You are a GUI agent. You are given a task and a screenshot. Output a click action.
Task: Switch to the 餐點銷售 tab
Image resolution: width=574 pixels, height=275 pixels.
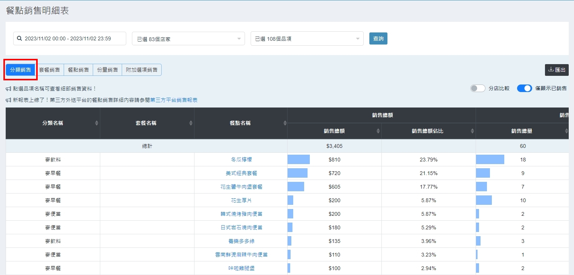pyautogui.click(x=78, y=70)
